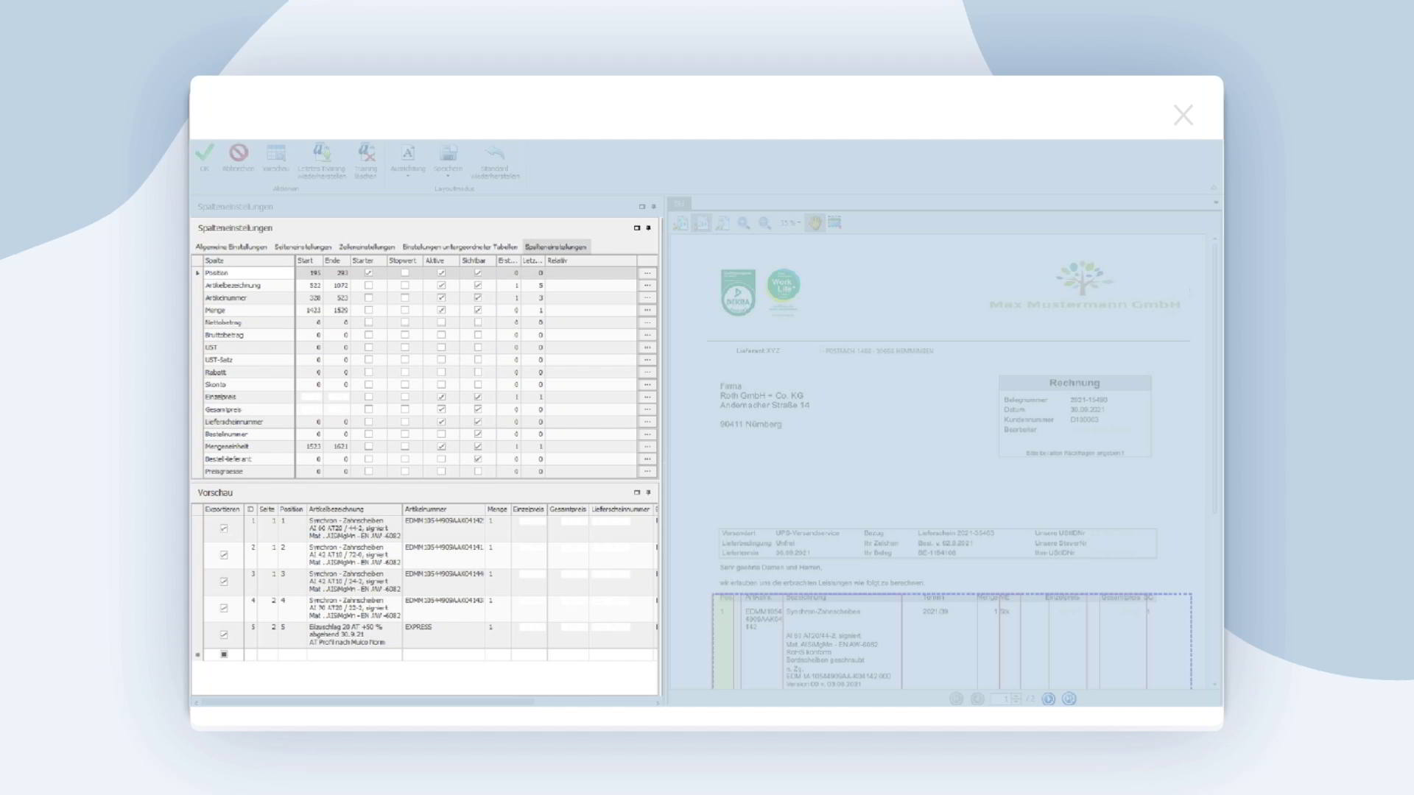Switch to Allgemeine Einstellungen tab
The width and height of the screenshot is (1414, 795).
[231, 247]
